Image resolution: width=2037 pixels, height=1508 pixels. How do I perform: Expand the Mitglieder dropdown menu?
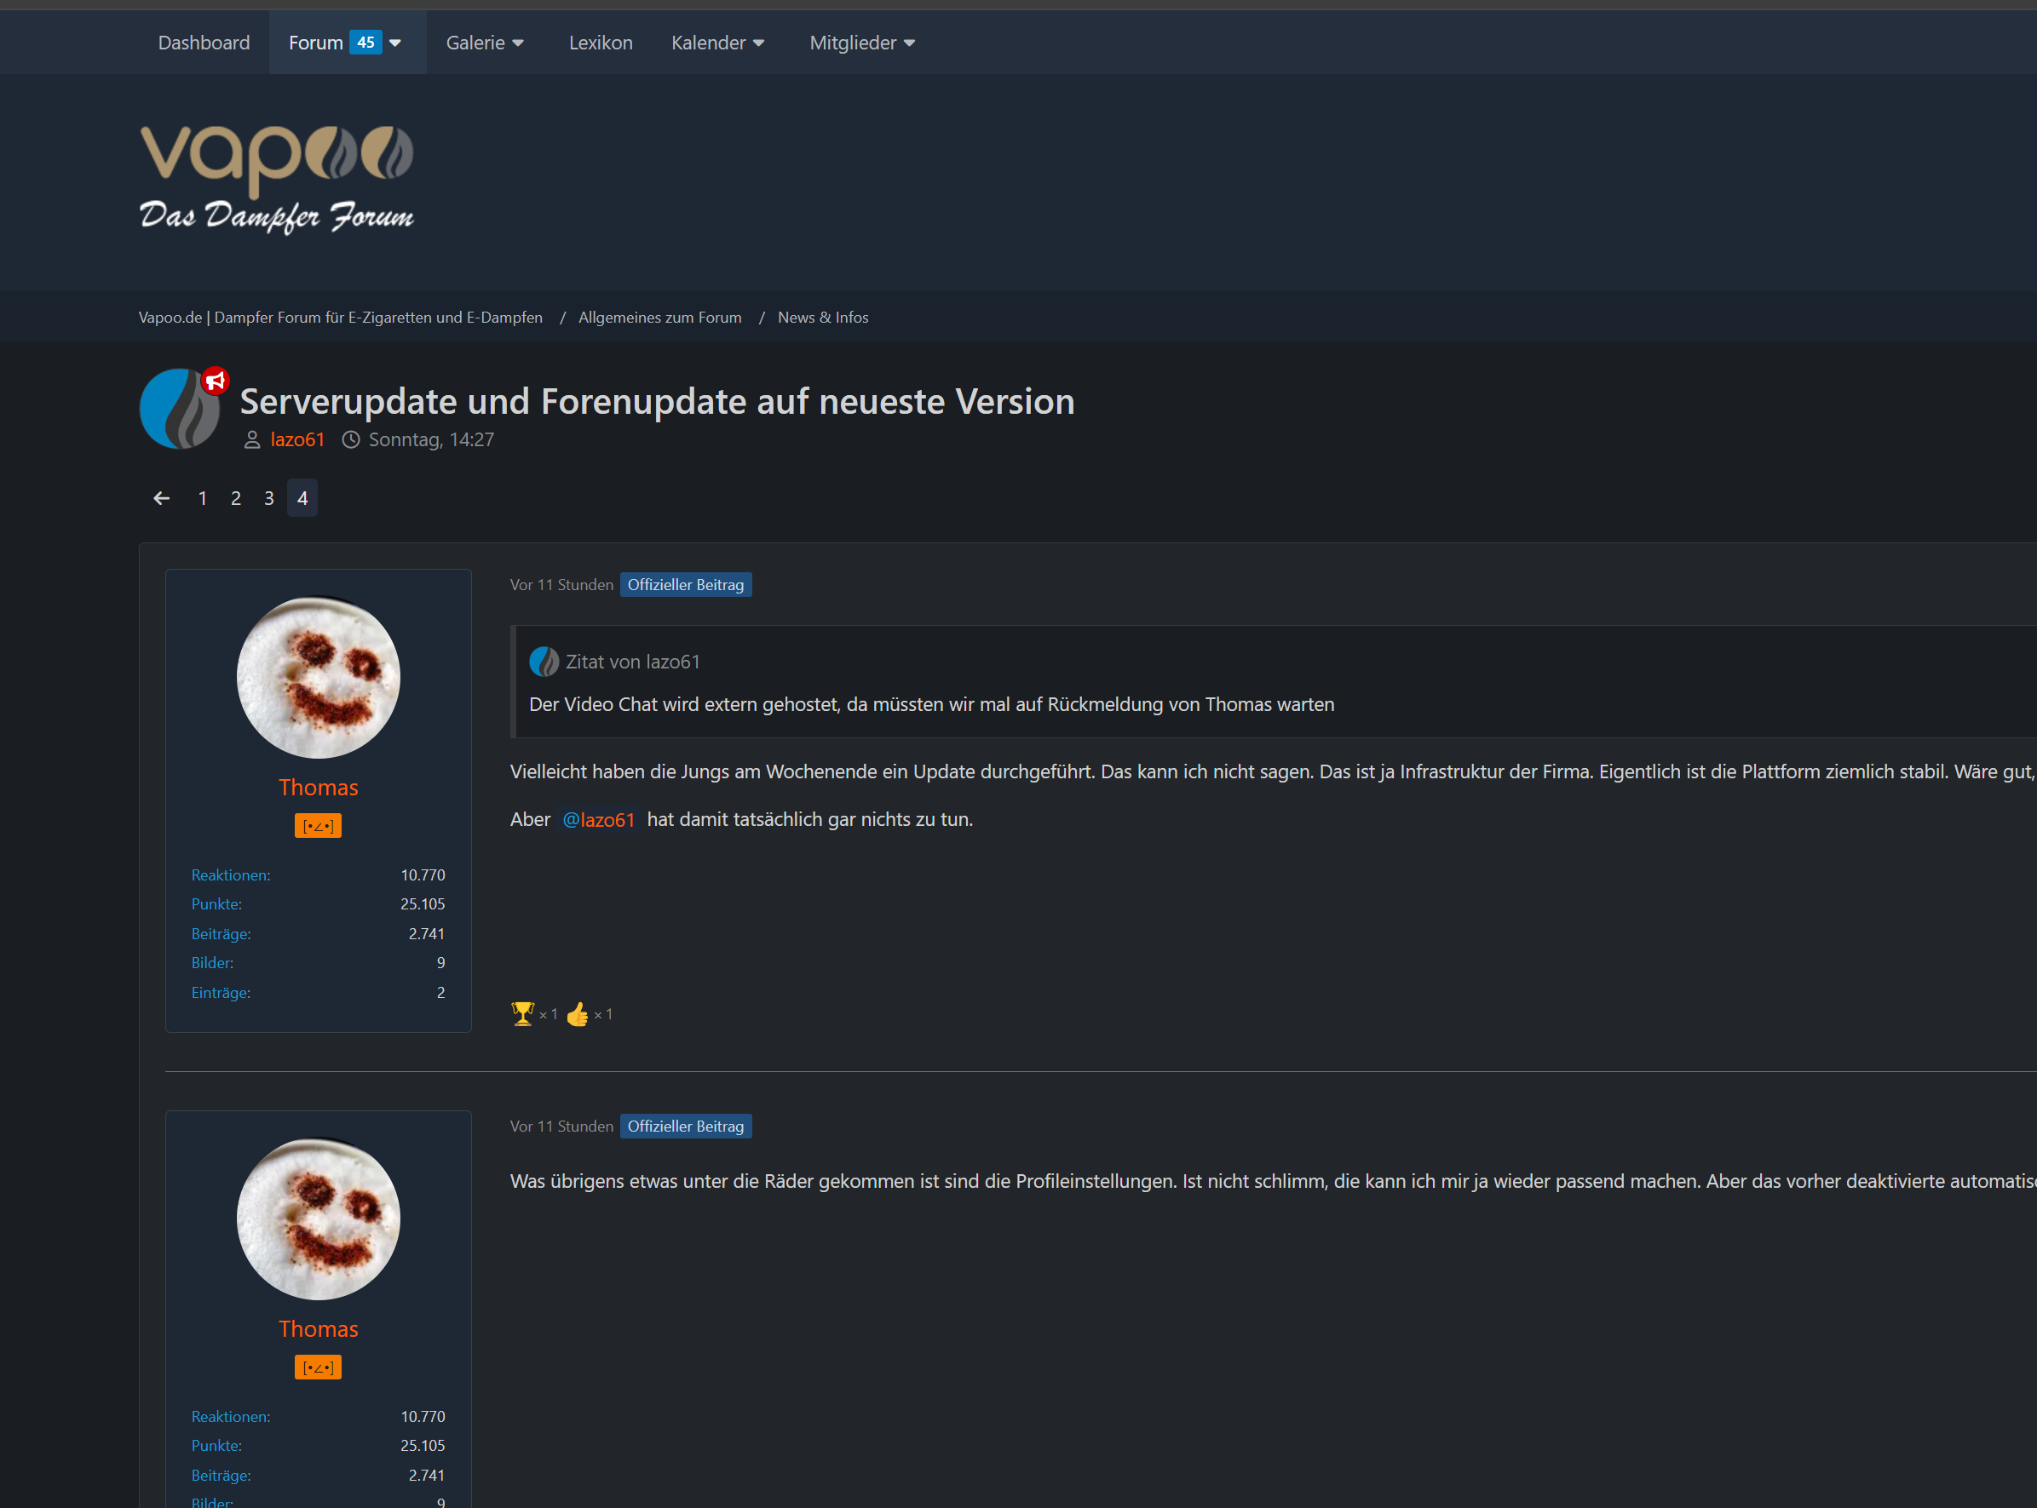tap(862, 43)
